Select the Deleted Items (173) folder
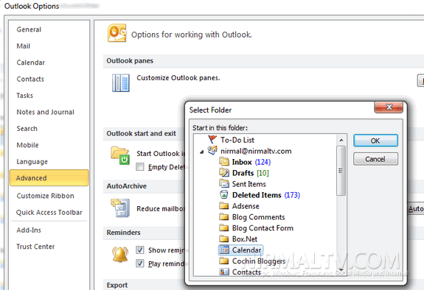Image resolution: width=424 pixels, height=290 pixels. point(265,195)
